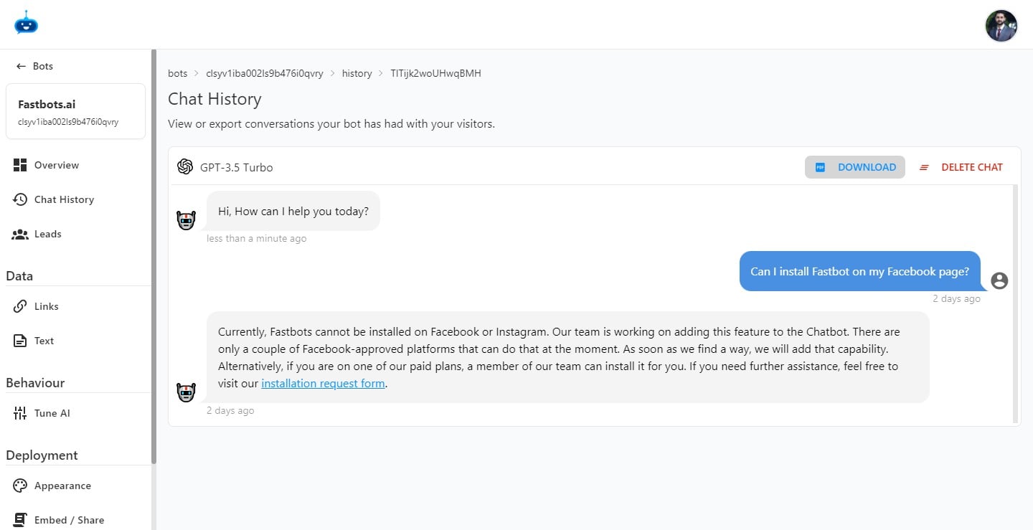The image size is (1033, 530).
Task: Click the Appearance palette icon
Action: (x=20, y=486)
